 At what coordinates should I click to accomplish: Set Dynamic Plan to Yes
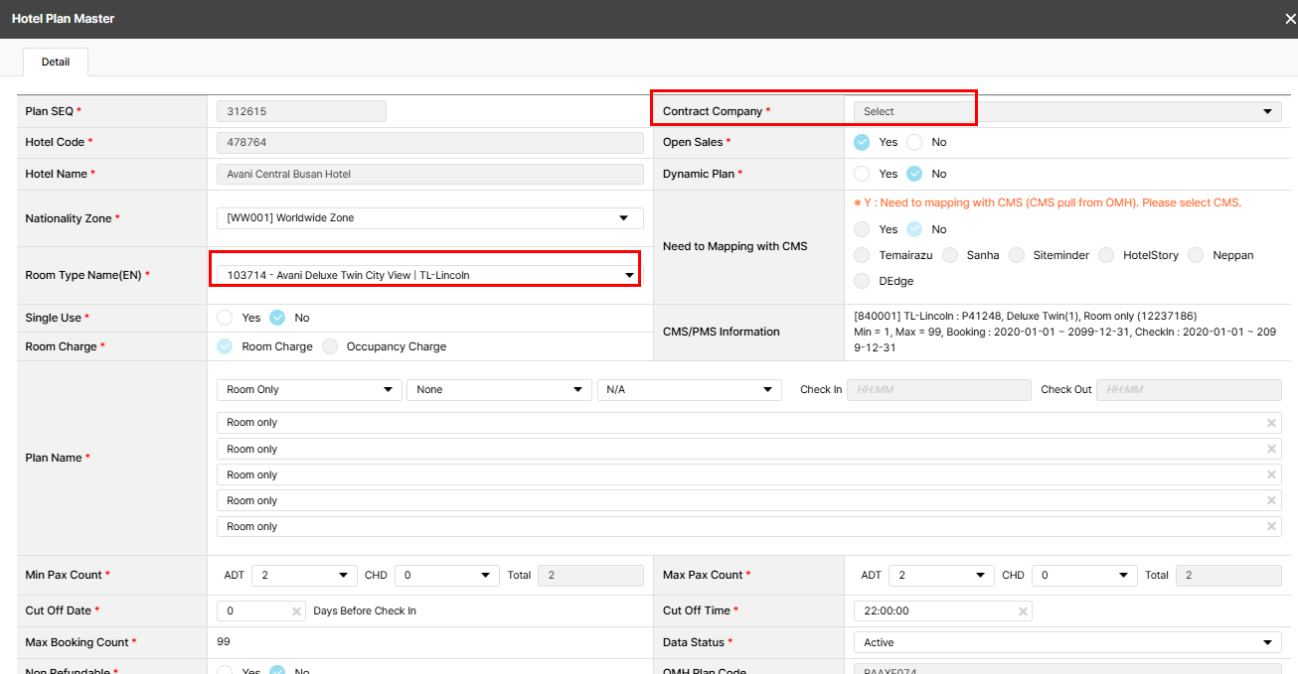tap(863, 174)
